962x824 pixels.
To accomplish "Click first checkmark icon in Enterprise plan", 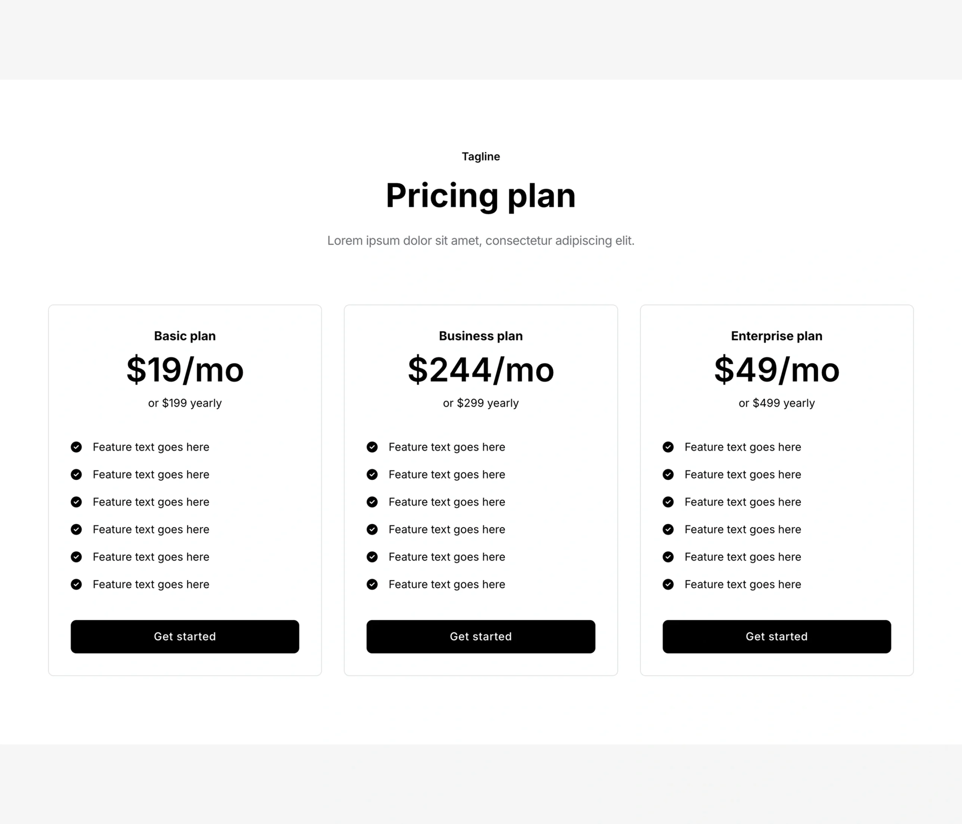I will (668, 447).
